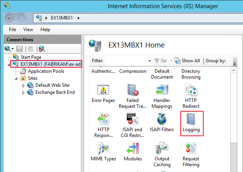Image resolution: width=243 pixels, height=172 pixels.
Task: Open the View menu
Action: pyautogui.click(x=28, y=30)
